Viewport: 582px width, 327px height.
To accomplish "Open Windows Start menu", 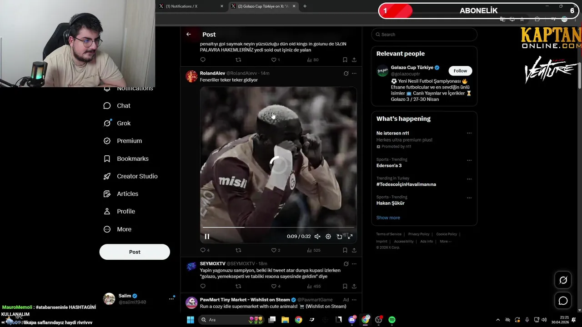I will pos(191,320).
